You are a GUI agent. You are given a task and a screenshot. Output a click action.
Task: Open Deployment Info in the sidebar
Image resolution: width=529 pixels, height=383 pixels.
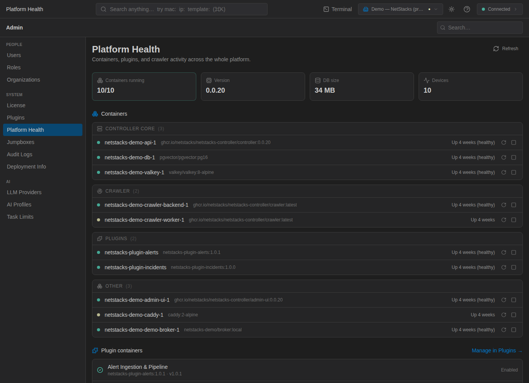tap(43, 167)
